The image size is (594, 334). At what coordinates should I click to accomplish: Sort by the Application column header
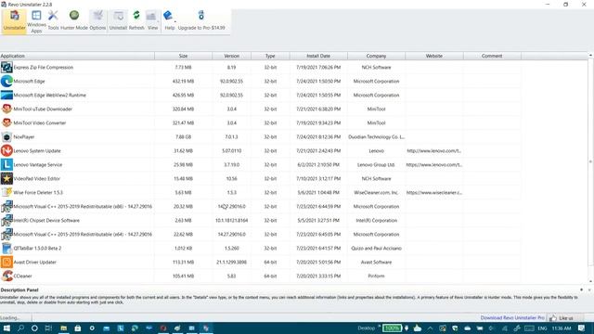[77, 56]
